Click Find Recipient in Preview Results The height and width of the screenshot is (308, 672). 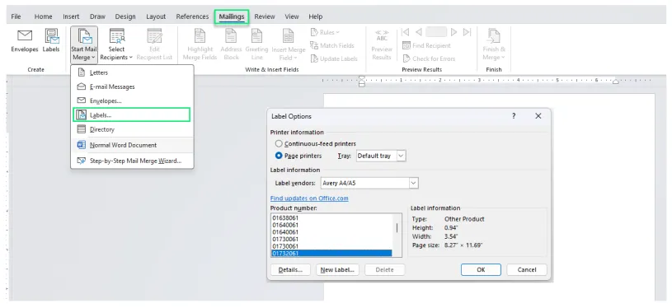(x=426, y=45)
